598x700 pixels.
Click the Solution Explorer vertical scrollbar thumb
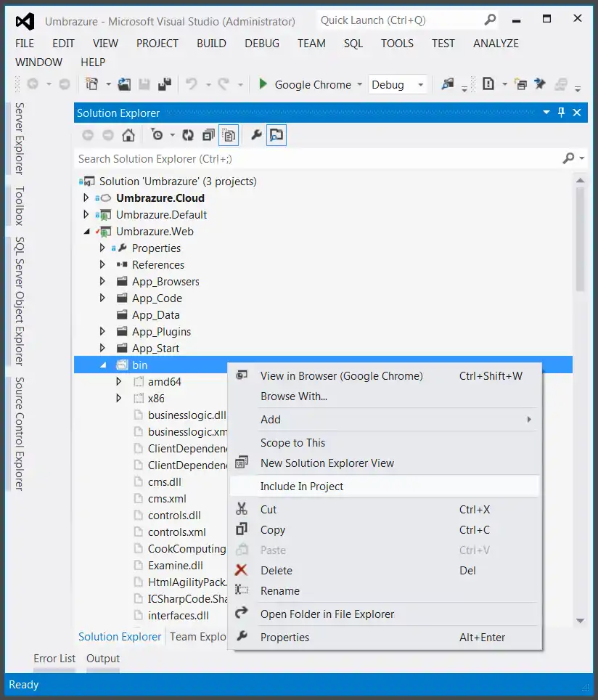point(580,239)
